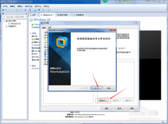Click the 声卡 sound card device icon
The image size is (168, 124).
pyautogui.click(x=33, y=54)
